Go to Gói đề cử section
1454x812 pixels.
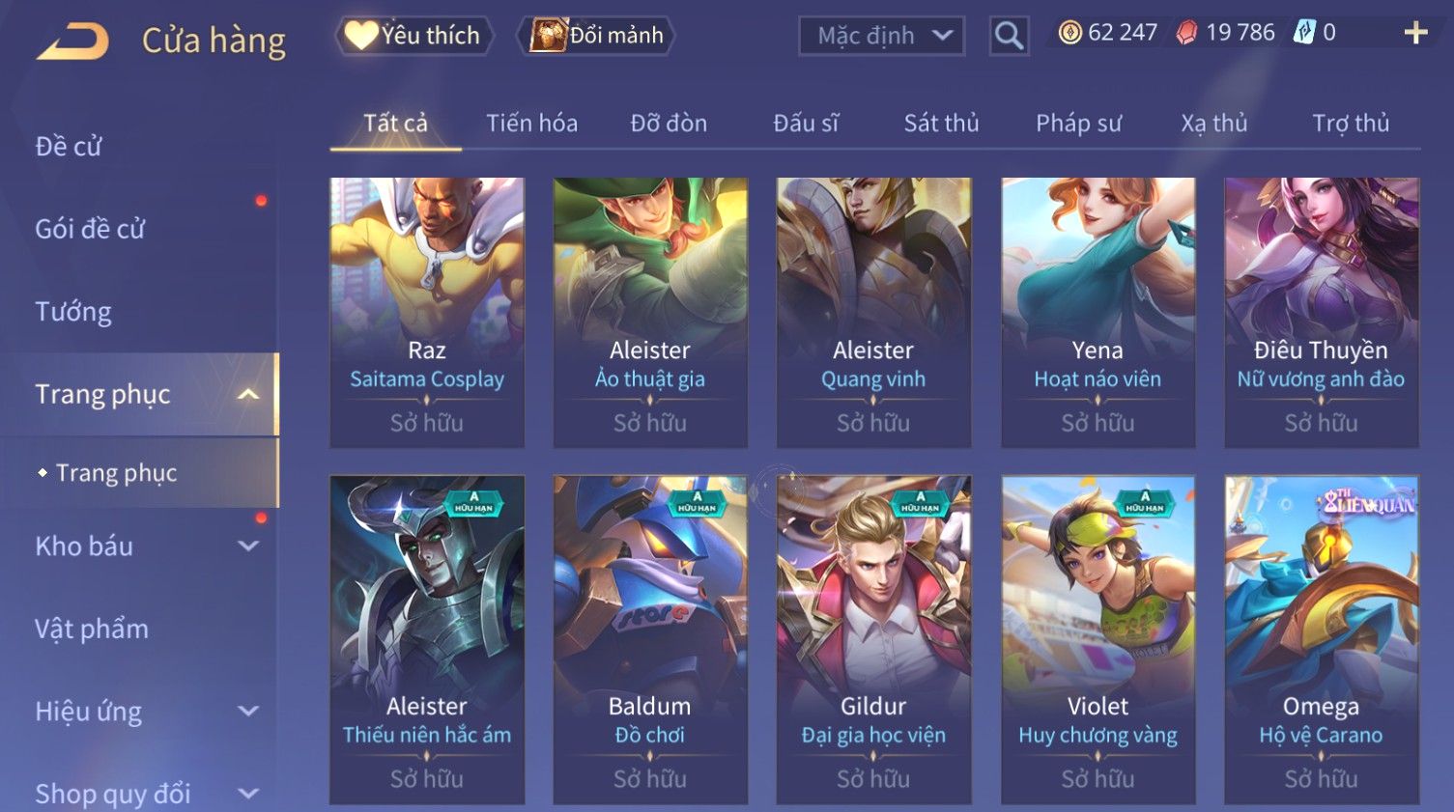[x=90, y=229]
